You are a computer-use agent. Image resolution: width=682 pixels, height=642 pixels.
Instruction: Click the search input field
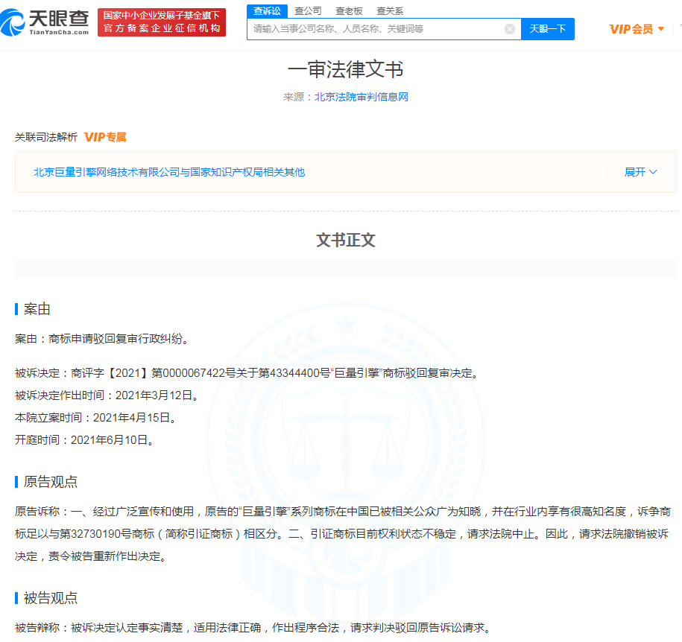376,29
